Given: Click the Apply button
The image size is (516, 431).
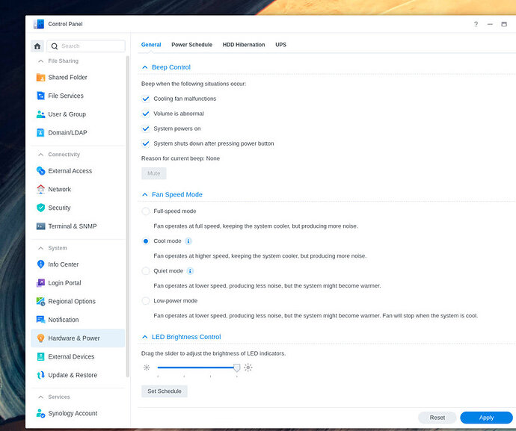Looking at the screenshot, I should tap(486, 418).
